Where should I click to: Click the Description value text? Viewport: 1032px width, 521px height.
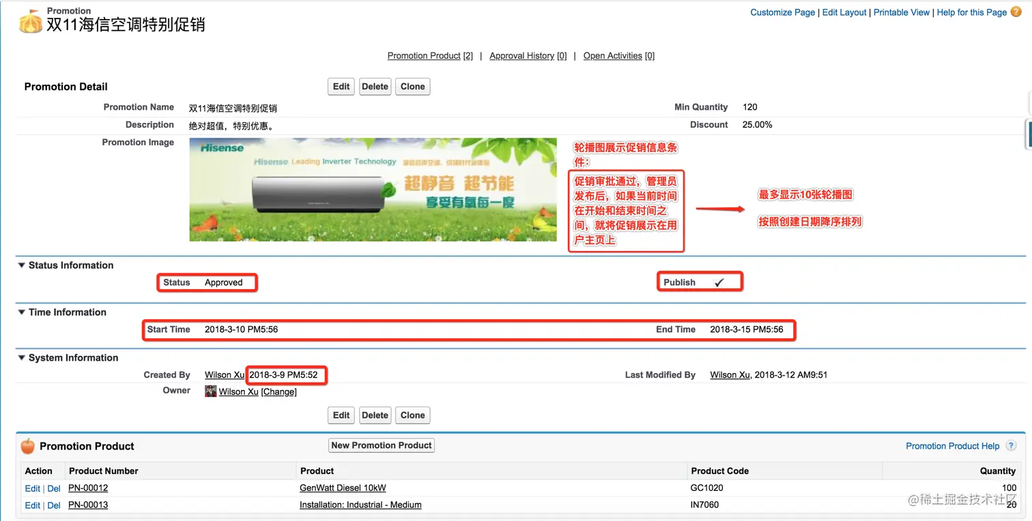(231, 125)
